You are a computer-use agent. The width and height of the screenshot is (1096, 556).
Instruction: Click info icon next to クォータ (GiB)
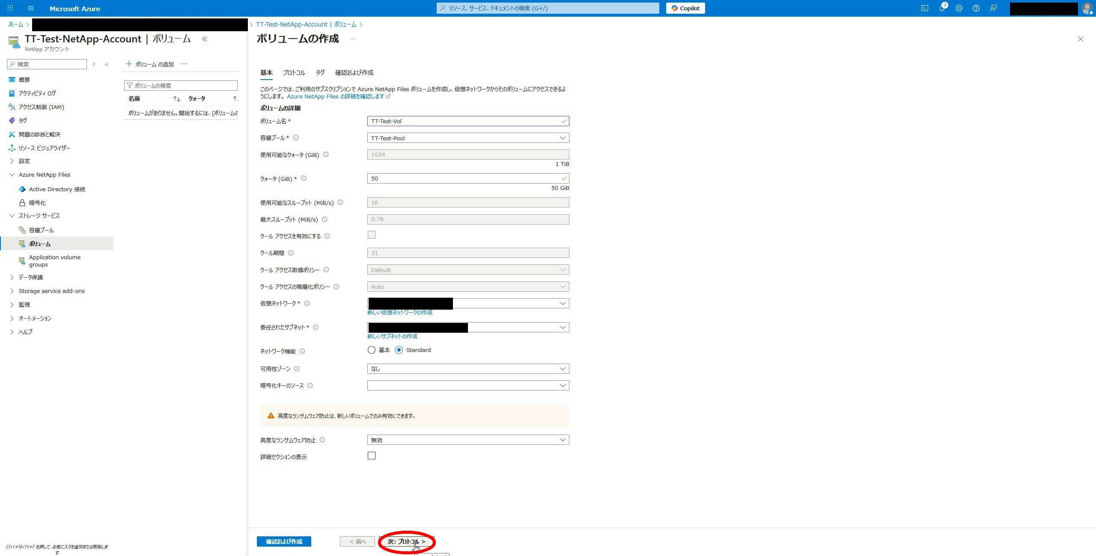304,179
